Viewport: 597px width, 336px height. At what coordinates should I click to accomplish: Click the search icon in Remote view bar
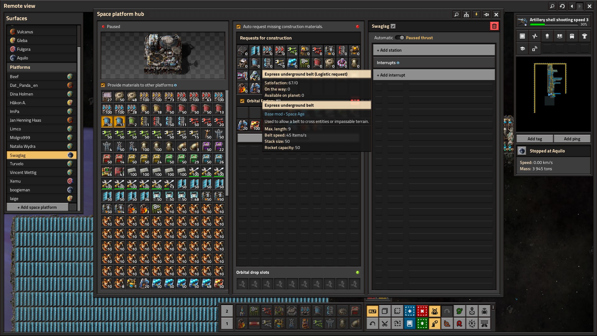click(x=552, y=6)
